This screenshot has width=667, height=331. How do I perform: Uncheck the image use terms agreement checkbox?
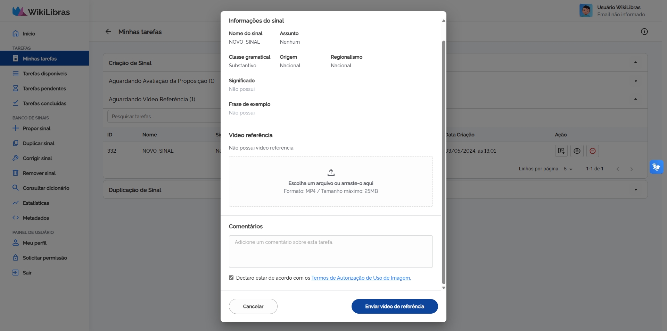(x=231, y=278)
